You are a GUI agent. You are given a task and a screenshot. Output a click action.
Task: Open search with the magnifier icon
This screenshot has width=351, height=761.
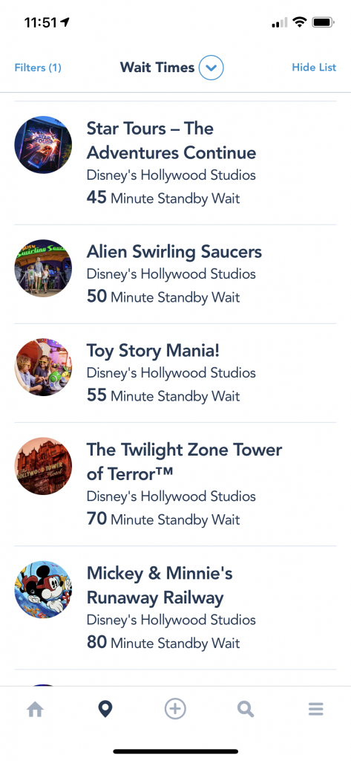[x=246, y=710]
